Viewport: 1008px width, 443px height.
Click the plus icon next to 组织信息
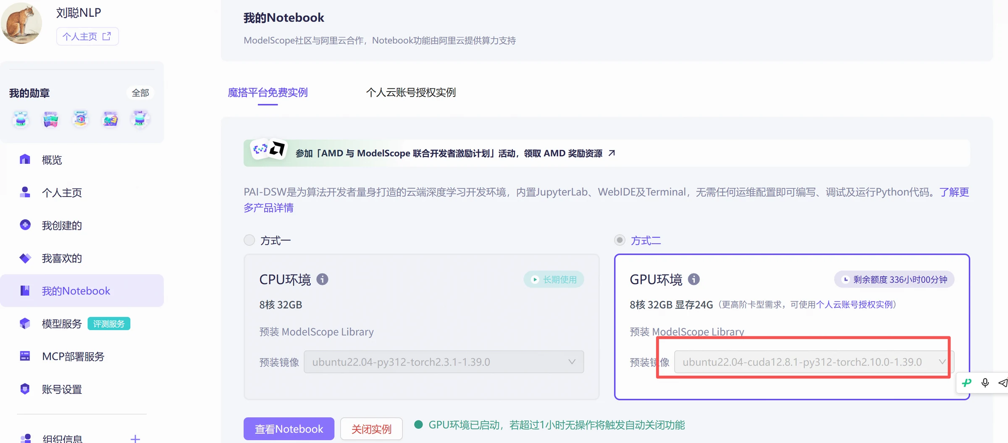[135, 439]
